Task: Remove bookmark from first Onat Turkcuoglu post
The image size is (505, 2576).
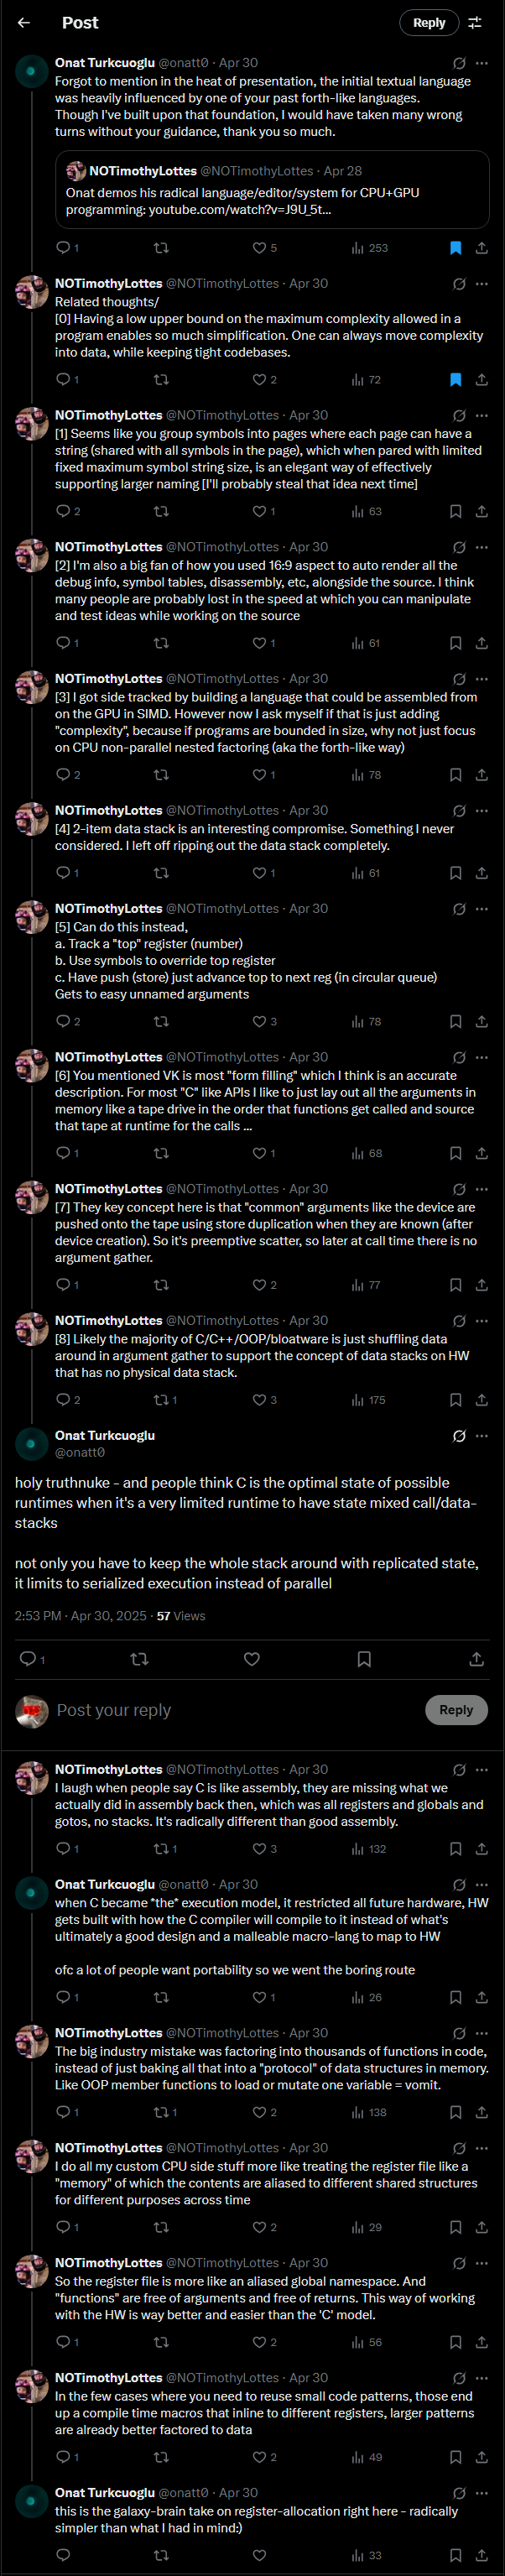Action: [455, 248]
